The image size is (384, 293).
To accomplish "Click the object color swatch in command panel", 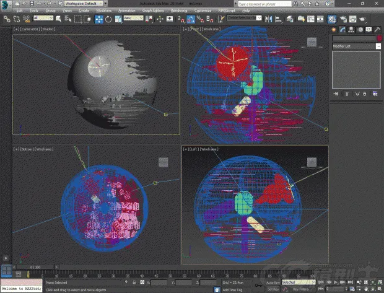I will [379, 38].
